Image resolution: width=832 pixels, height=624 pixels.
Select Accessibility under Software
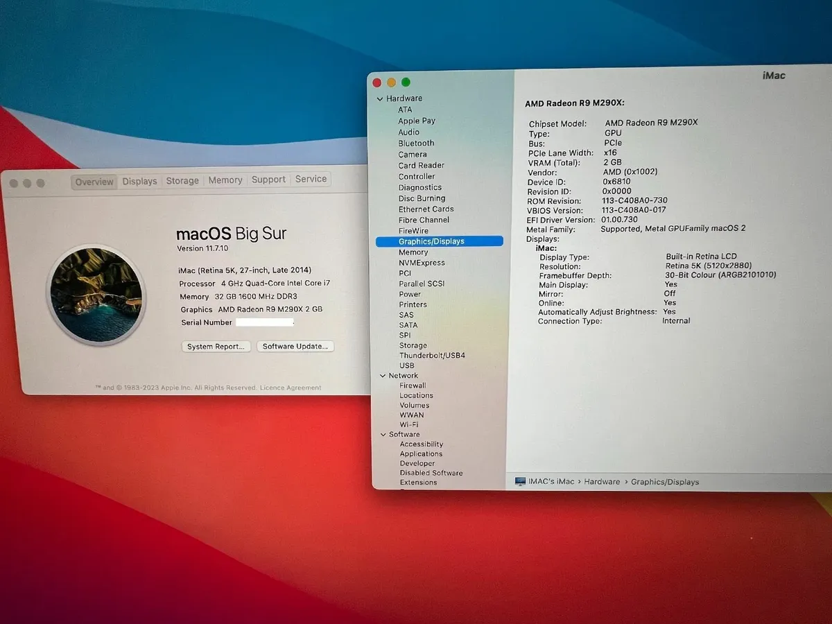click(x=422, y=444)
